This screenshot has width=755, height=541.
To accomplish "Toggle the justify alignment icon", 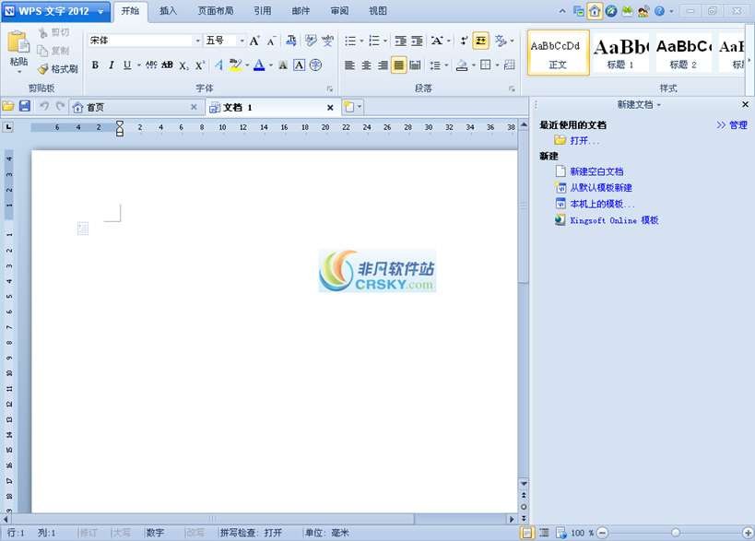I will click(398, 65).
